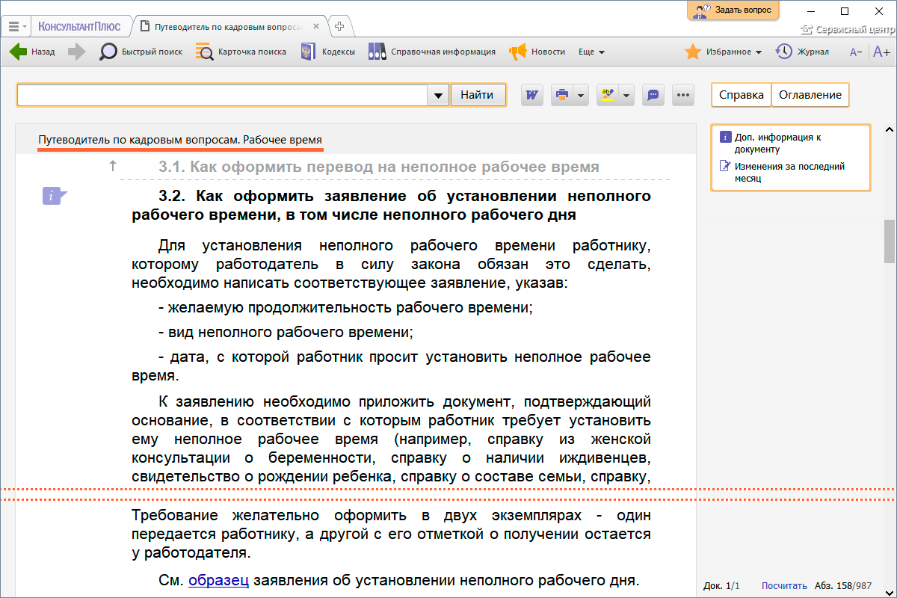This screenshot has width=897, height=598.
Task: Open Новости section
Action: pos(537,52)
